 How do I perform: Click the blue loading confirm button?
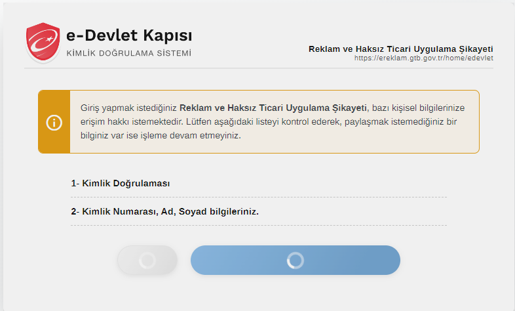296,260
